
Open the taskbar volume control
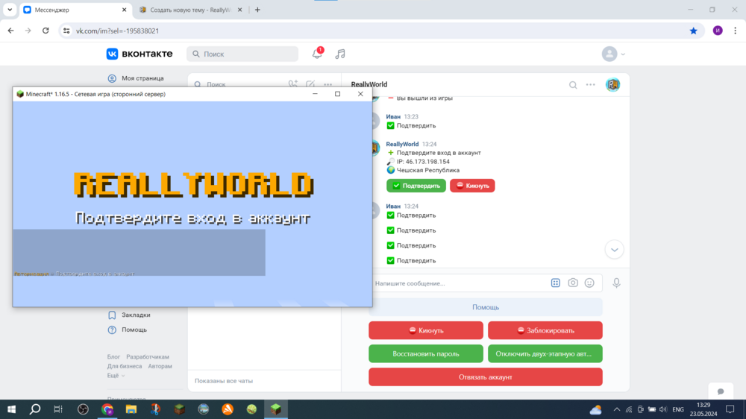[x=662, y=409]
